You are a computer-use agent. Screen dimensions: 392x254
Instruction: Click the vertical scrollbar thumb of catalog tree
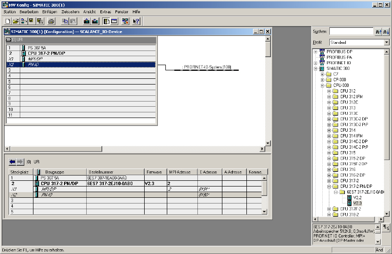[387, 107]
